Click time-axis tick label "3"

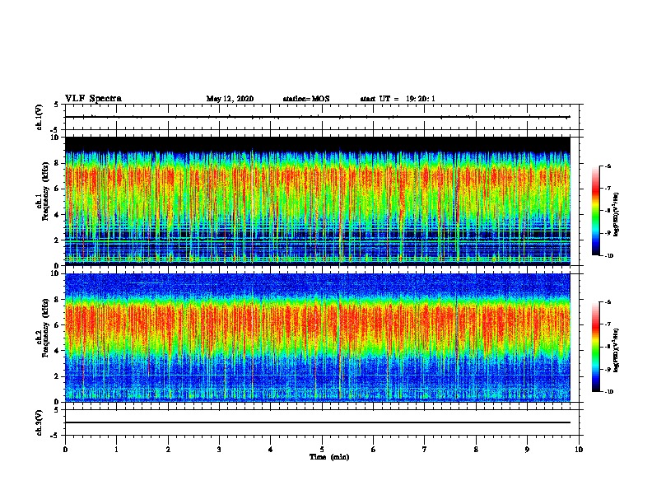(x=219, y=450)
